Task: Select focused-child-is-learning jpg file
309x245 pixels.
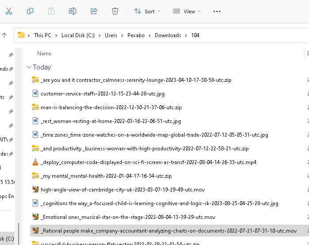Action: [159, 203]
